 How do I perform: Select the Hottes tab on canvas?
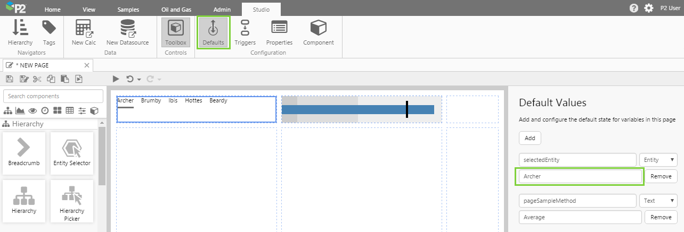tap(193, 100)
